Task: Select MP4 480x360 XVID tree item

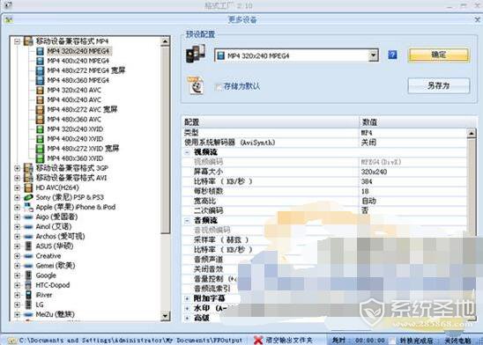Action: coord(75,158)
